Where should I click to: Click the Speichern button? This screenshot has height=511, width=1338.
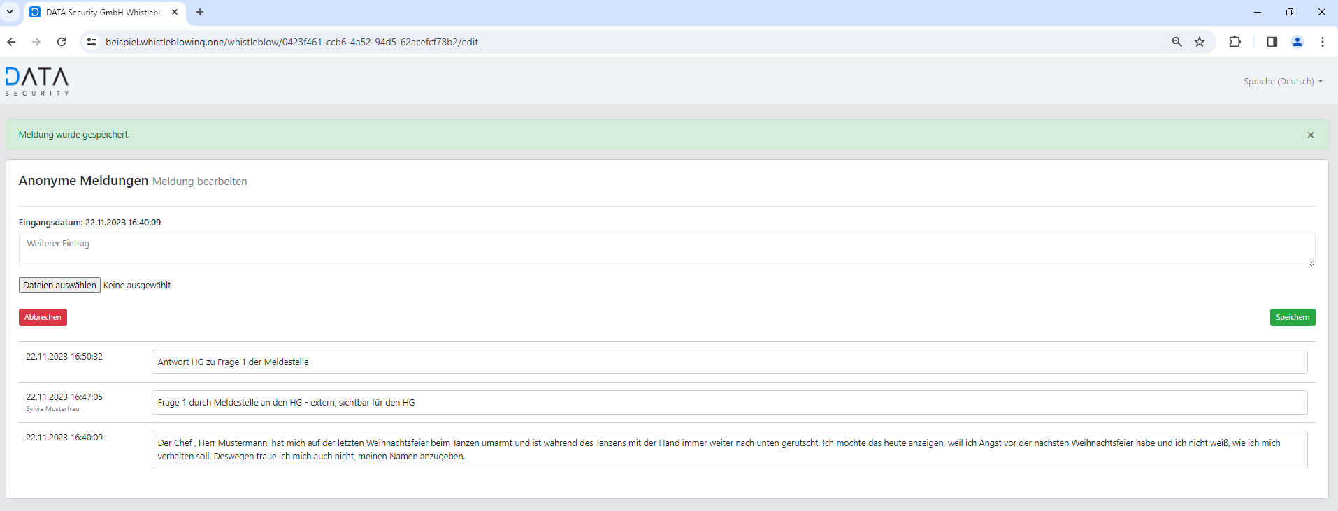1292,317
